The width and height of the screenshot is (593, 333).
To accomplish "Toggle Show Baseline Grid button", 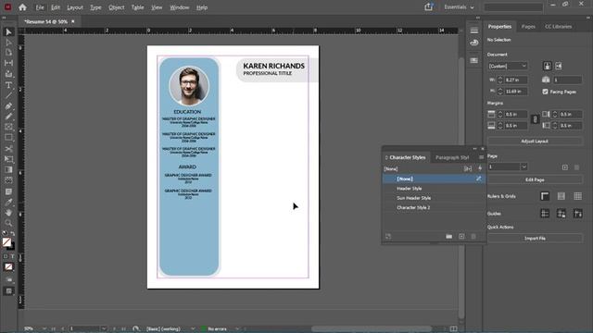I will [x=561, y=196].
